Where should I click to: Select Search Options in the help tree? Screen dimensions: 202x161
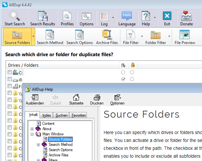pos(61,150)
